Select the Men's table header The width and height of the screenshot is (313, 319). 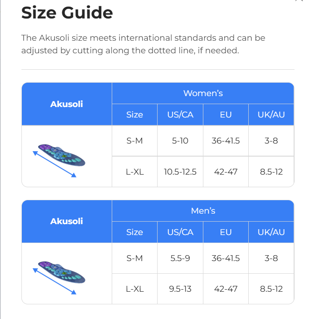click(203, 211)
